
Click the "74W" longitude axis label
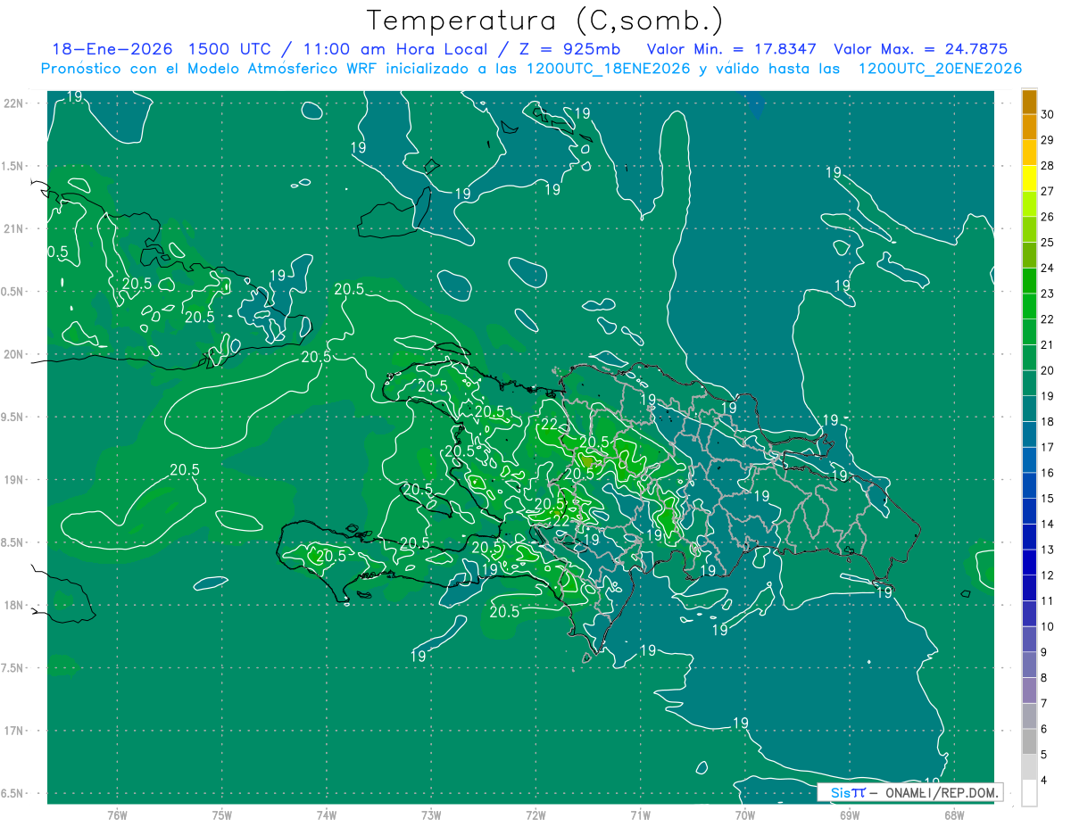[x=327, y=815]
